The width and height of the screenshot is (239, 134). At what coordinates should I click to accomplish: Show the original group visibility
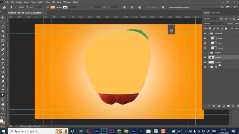205,52
